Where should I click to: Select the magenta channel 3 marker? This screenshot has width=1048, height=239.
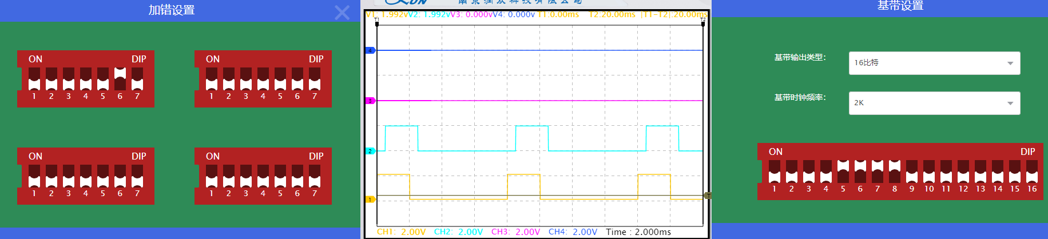370,101
